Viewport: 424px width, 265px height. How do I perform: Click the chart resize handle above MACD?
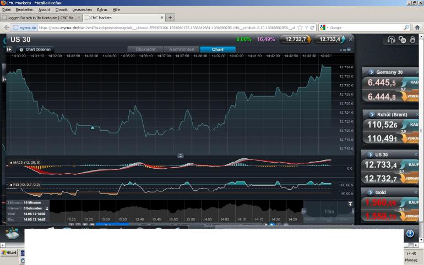(181, 156)
